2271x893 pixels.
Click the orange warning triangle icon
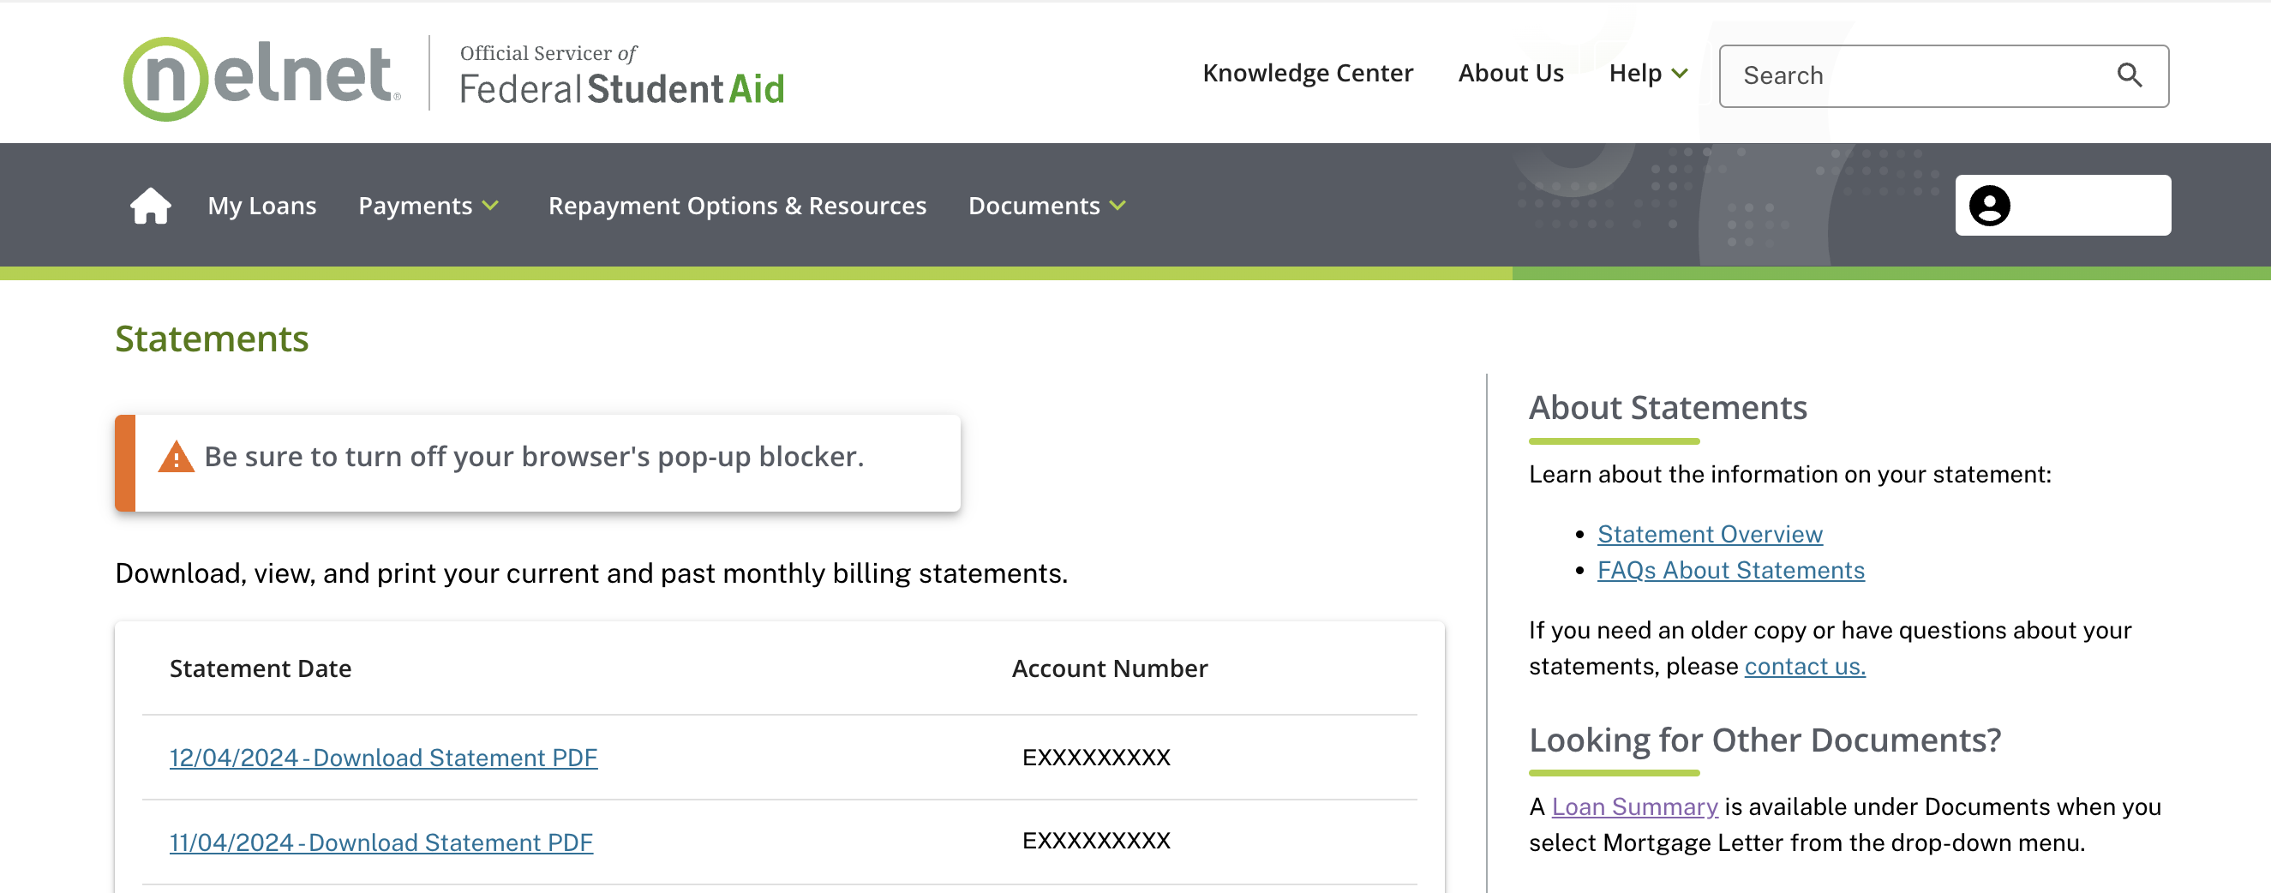pos(177,458)
